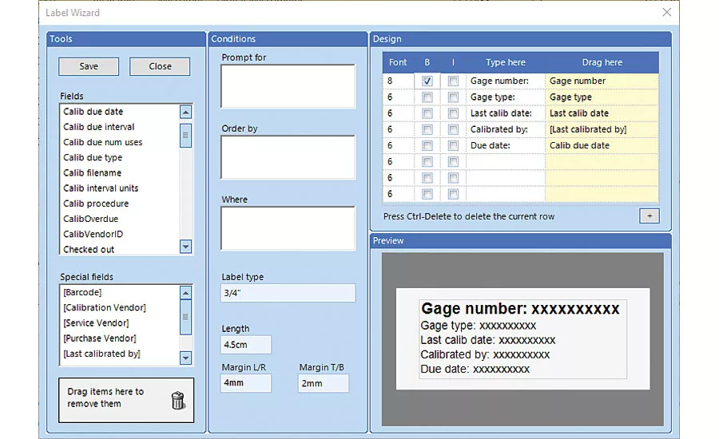Viewport: 719px width, 439px height.
Task: Enable Italic for the Due date row
Action: pyautogui.click(x=453, y=146)
